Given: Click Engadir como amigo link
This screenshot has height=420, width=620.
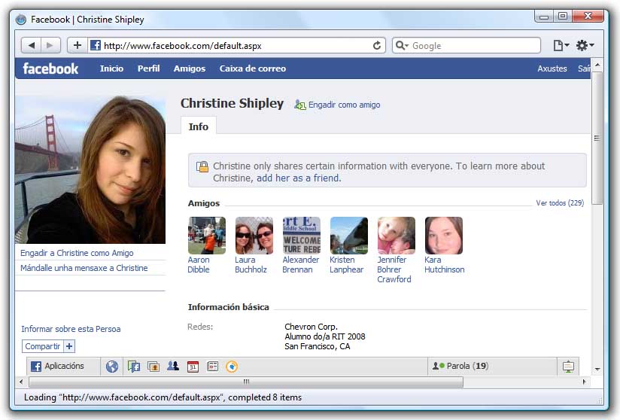Looking at the screenshot, I should tap(344, 105).
